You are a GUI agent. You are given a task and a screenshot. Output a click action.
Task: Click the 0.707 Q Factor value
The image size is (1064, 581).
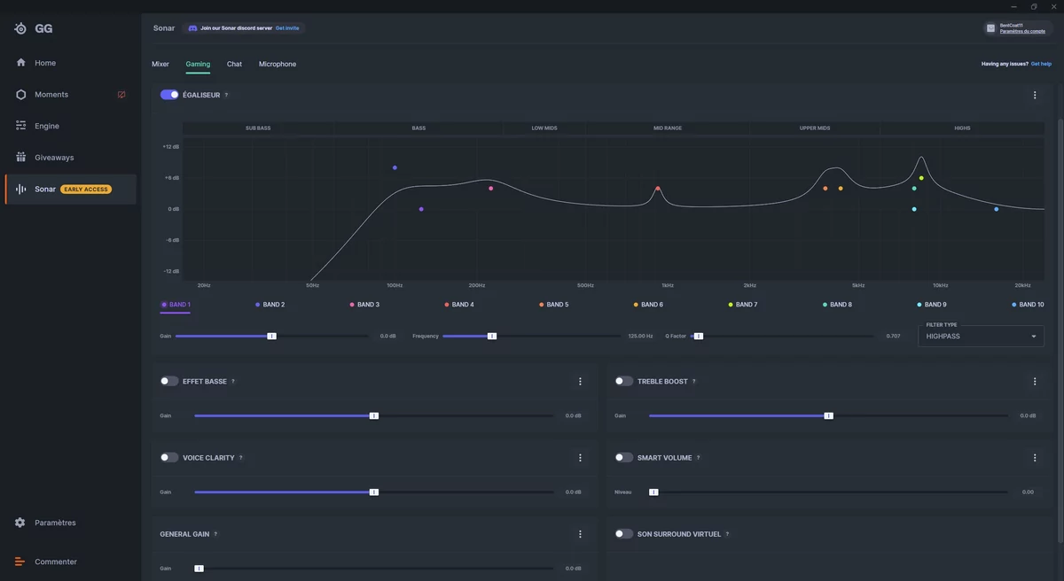(x=893, y=337)
